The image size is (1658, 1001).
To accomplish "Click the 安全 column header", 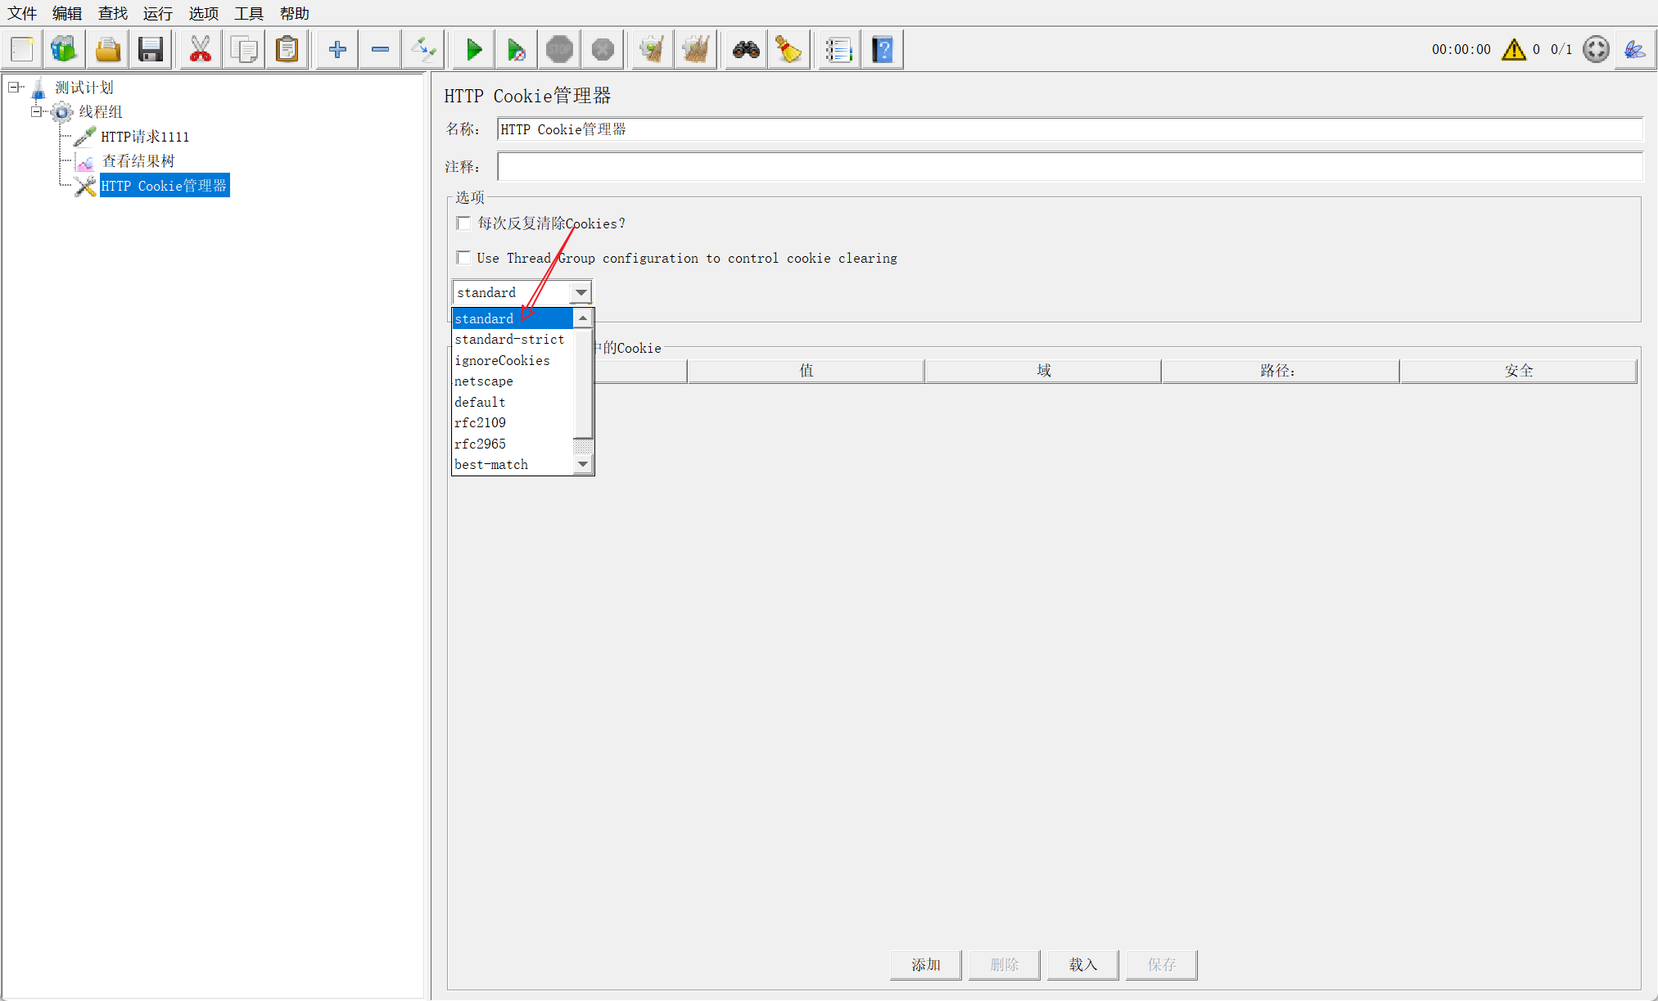I will point(1519,371).
